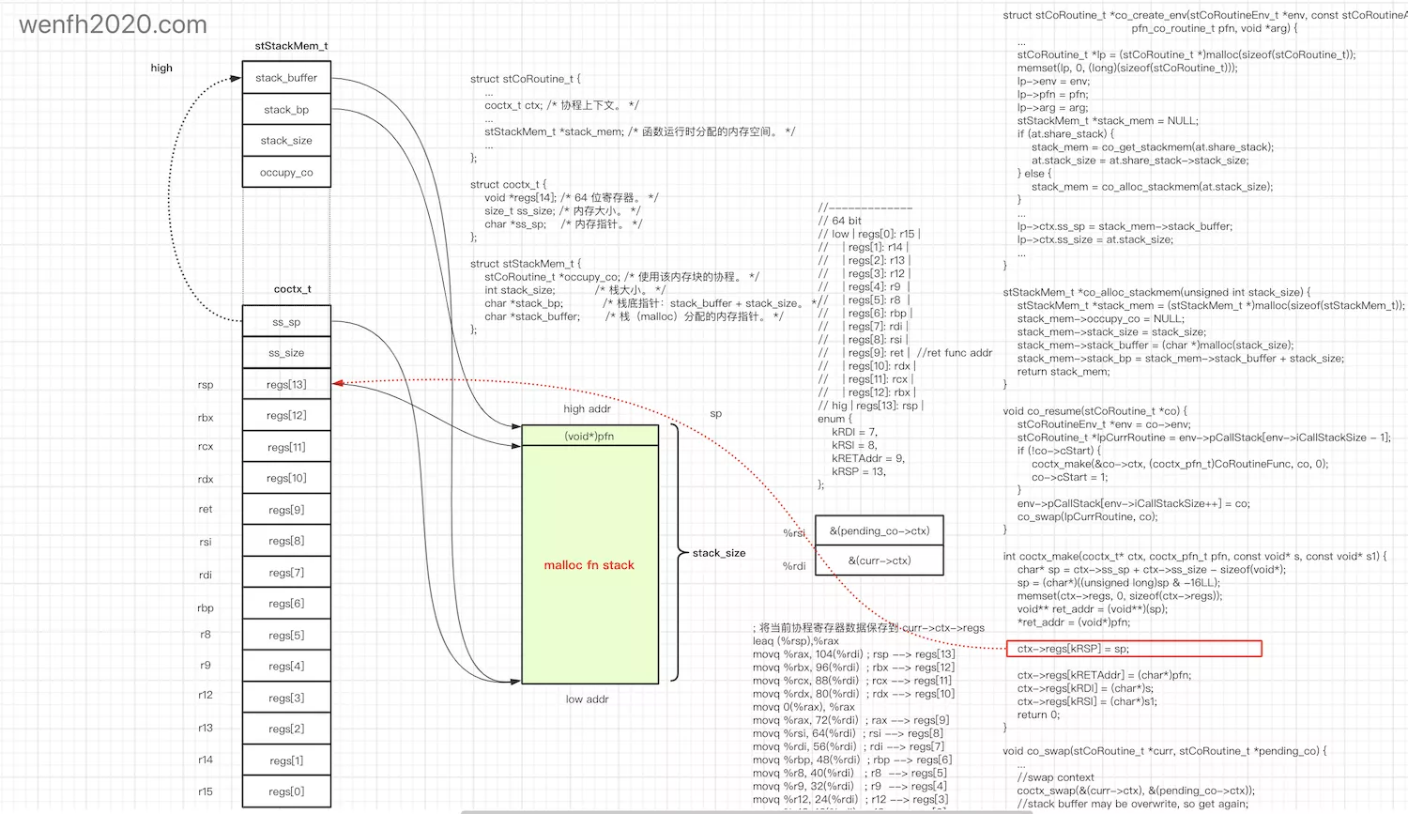Click the green malloc fn stack area
1408x814 pixels.
589,564
